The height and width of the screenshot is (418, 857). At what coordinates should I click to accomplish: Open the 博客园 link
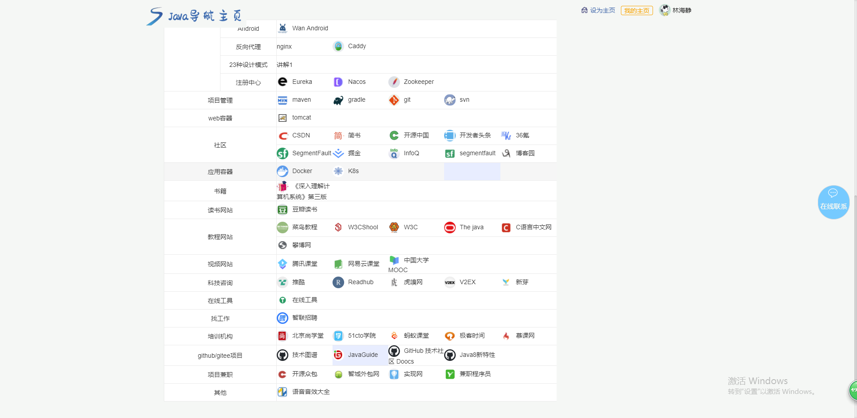tap(525, 153)
